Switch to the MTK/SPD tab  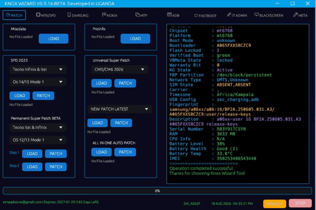click(x=46, y=15)
